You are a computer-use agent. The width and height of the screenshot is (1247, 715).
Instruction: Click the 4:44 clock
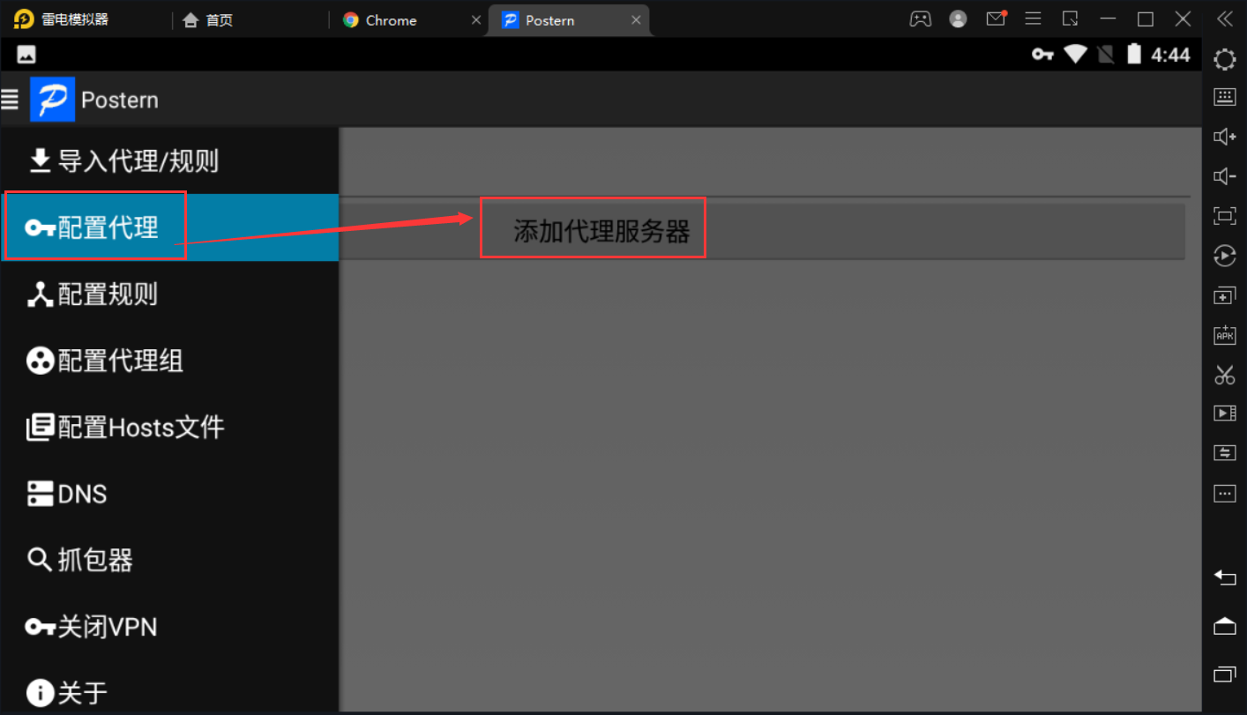(x=1170, y=55)
